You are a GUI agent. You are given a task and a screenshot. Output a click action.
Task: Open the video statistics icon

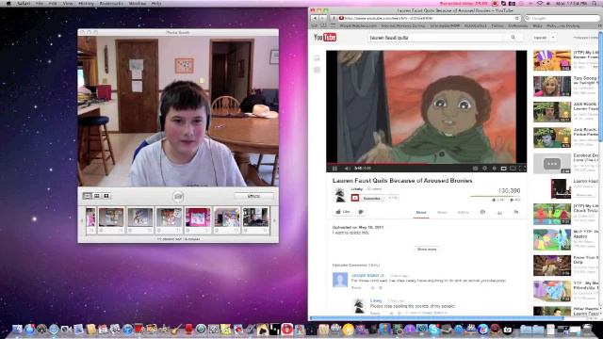click(x=499, y=213)
